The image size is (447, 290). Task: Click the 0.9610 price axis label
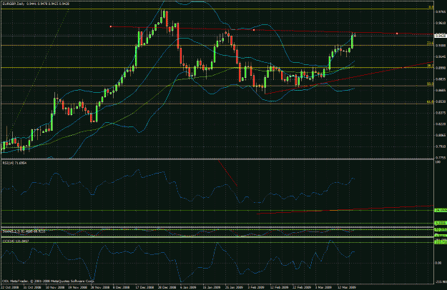click(x=441, y=23)
